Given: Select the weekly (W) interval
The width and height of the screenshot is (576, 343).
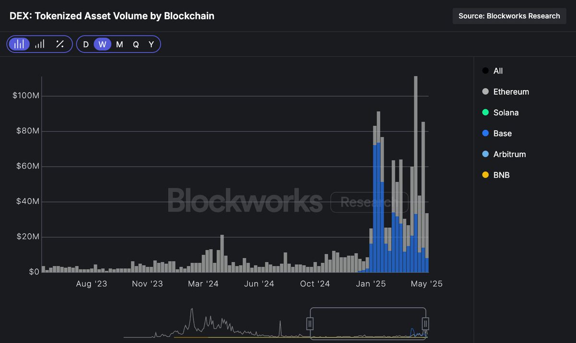Looking at the screenshot, I should click(102, 44).
